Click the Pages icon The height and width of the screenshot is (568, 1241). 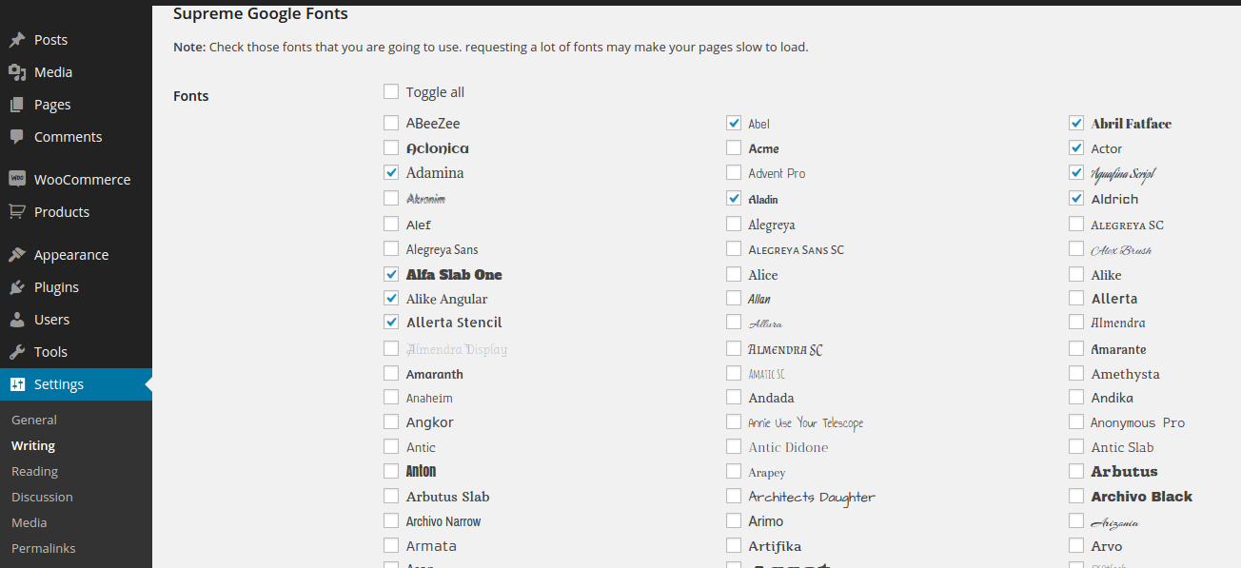17,105
